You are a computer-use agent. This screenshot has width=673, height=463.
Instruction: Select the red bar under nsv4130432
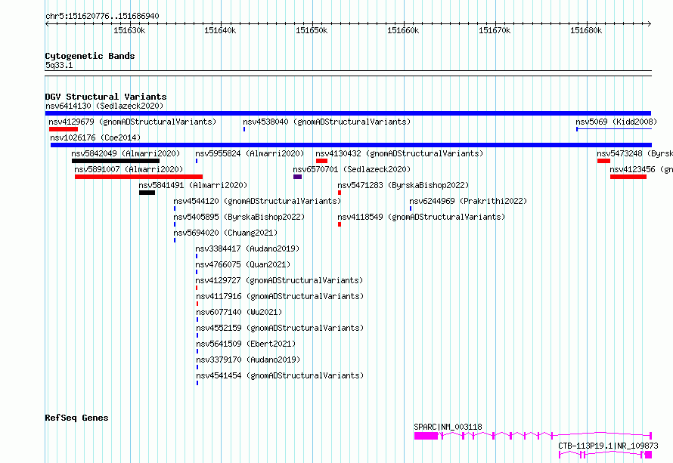coord(321,161)
